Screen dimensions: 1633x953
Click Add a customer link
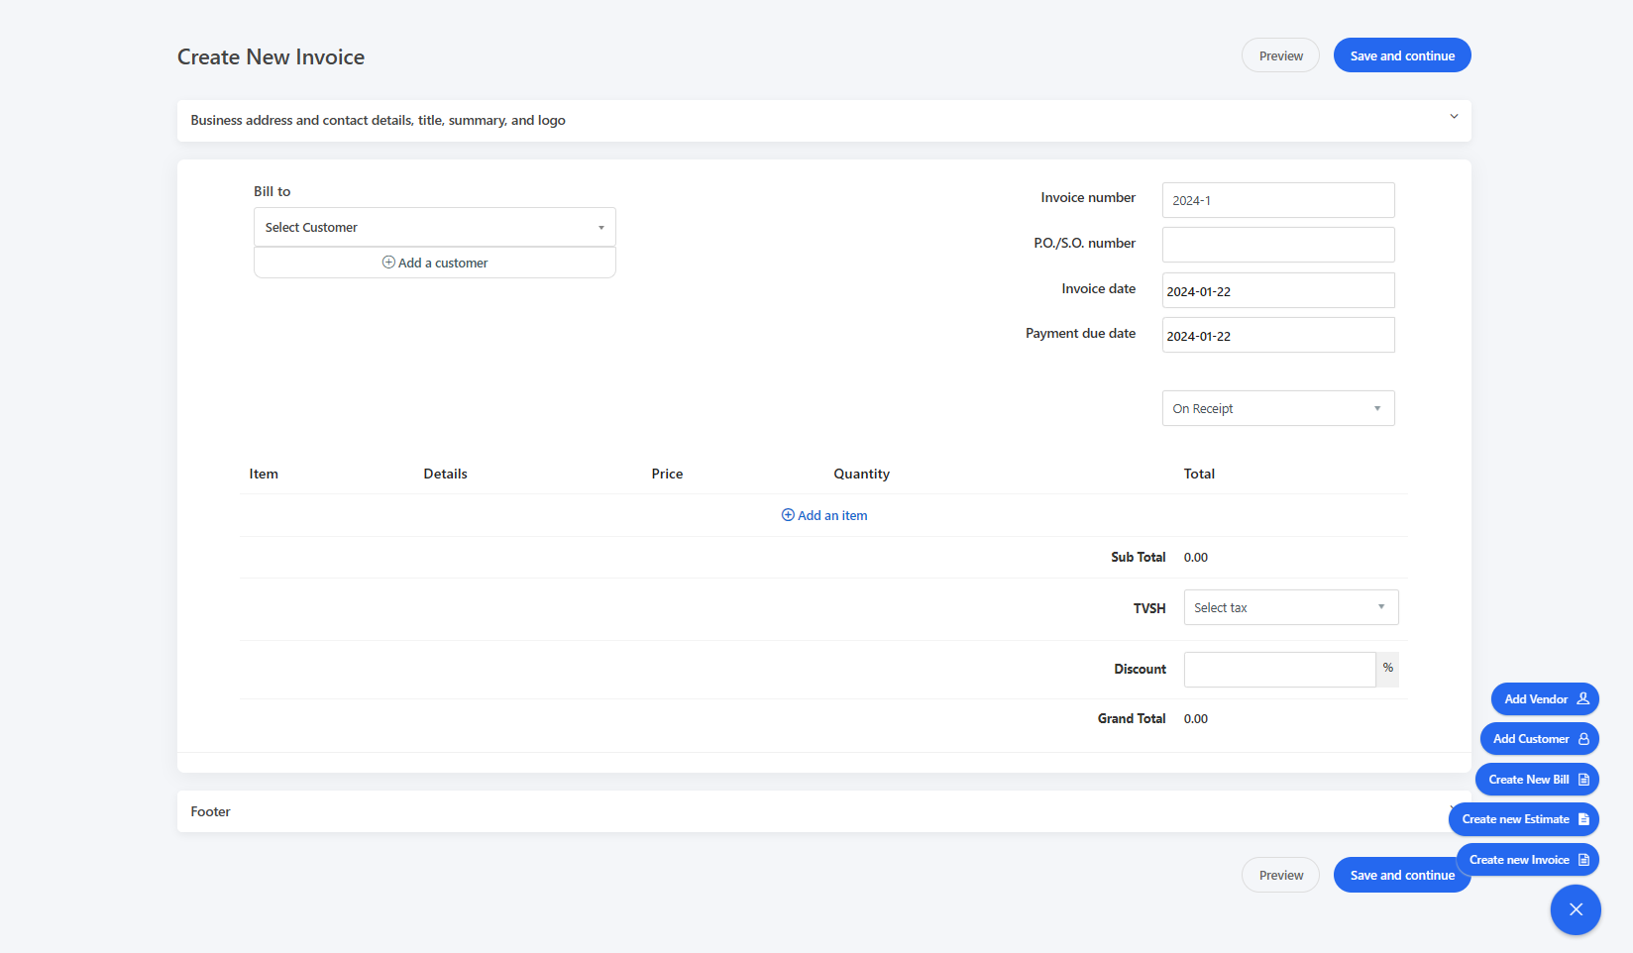click(x=435, y=263)
